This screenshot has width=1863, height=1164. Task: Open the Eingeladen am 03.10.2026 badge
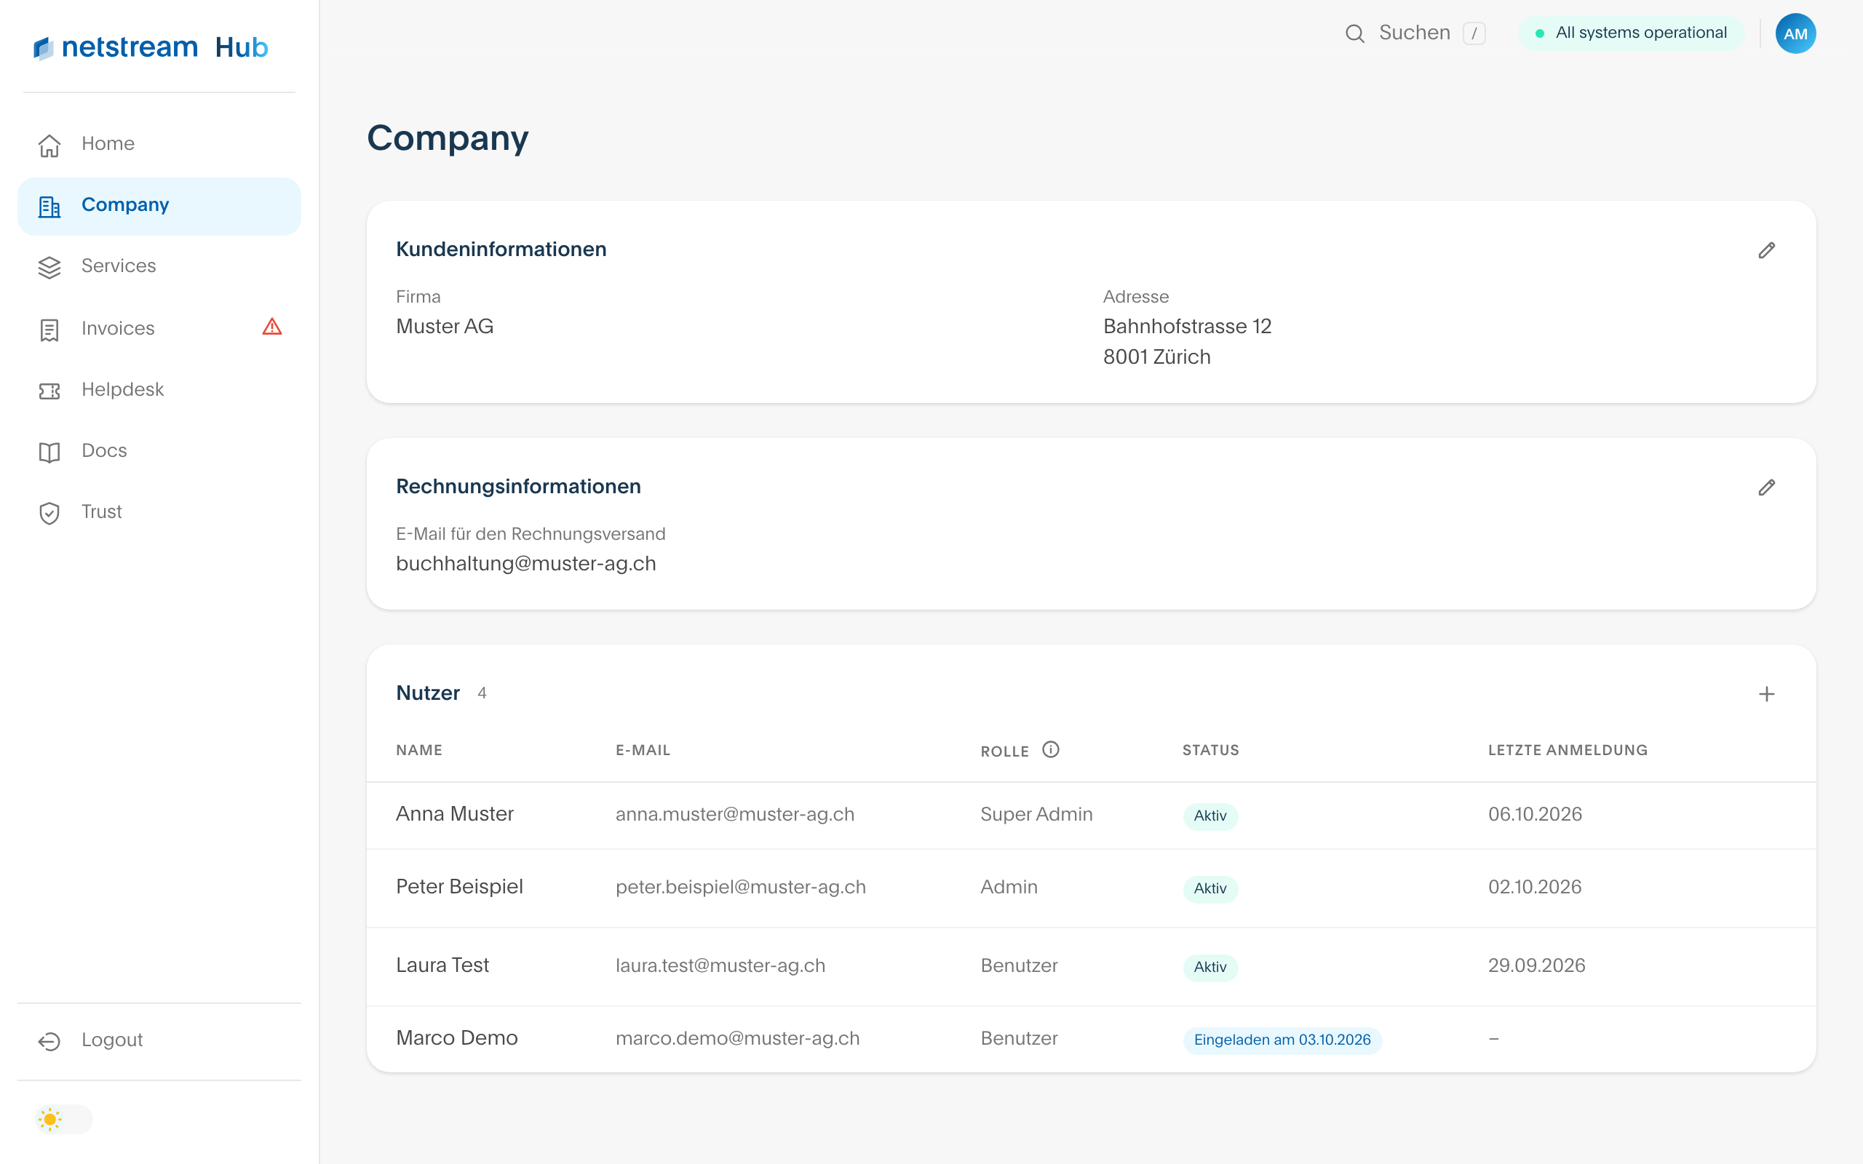tap(1282, 1040)
